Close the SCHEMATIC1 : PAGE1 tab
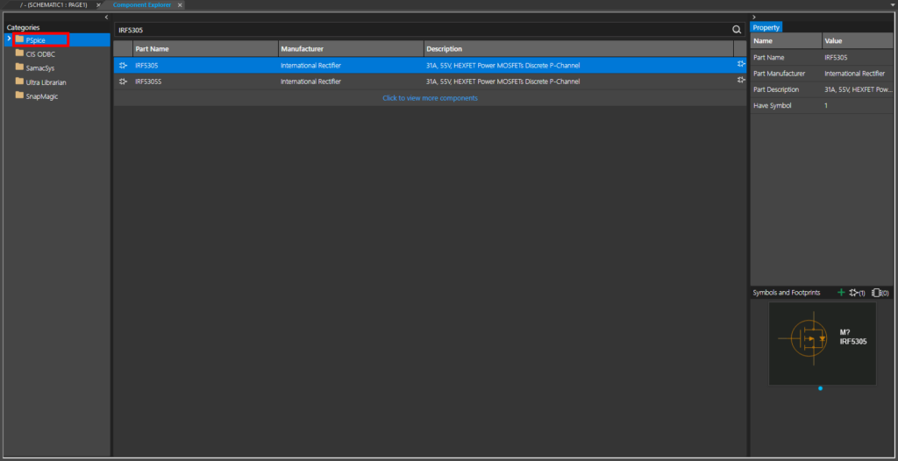This screenshot has height=461, width=898. [x=98, y=4]
